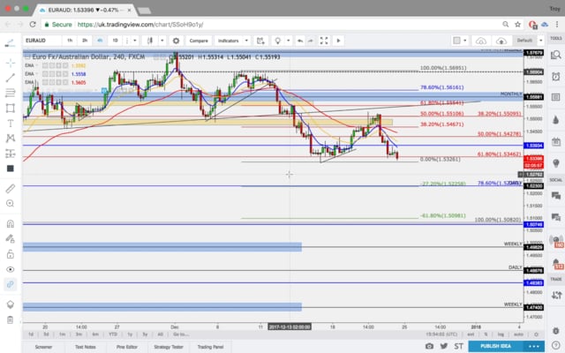Screen dimensions: 565x353
Task: Pick the ruler measure tool
Action: click(x=10, y=188)
